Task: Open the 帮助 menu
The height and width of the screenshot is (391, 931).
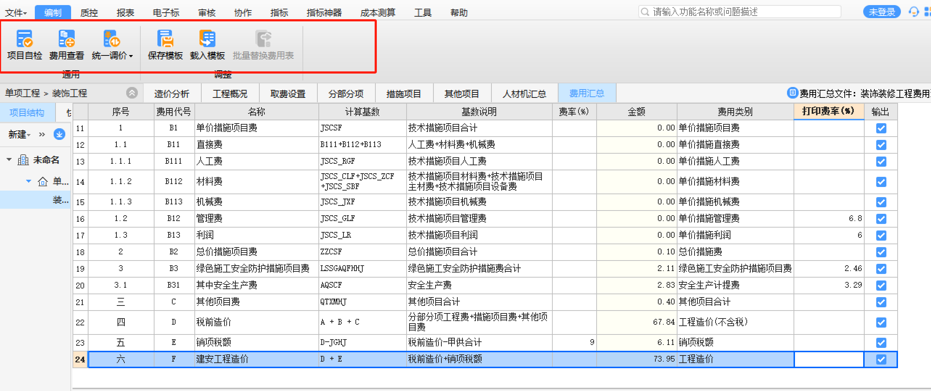Action: point(459,13)
